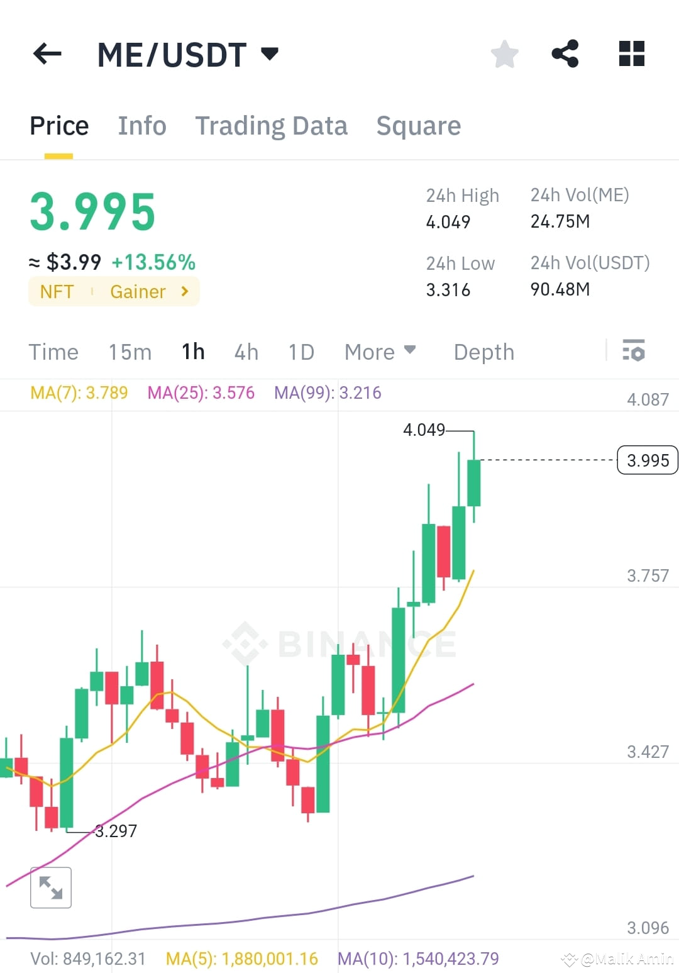Switch to the Trading Data tab
The height and width of the screenshot is (973, 679).
272,125
